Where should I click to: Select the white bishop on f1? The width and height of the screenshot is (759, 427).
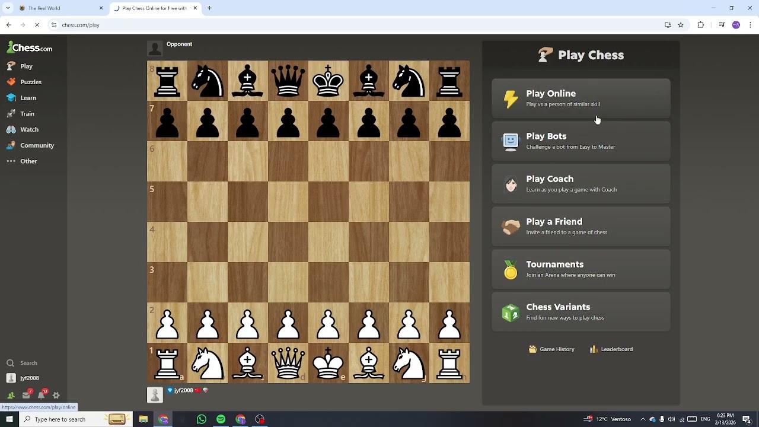click(x=369, y=363)
